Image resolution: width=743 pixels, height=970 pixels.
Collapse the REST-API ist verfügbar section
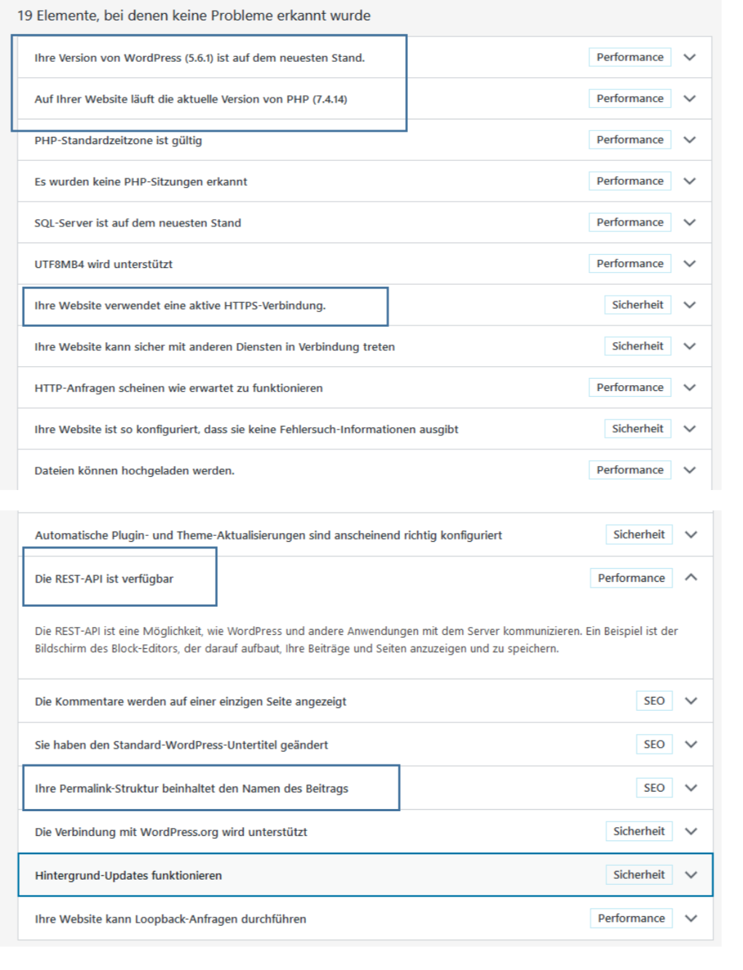691,577
